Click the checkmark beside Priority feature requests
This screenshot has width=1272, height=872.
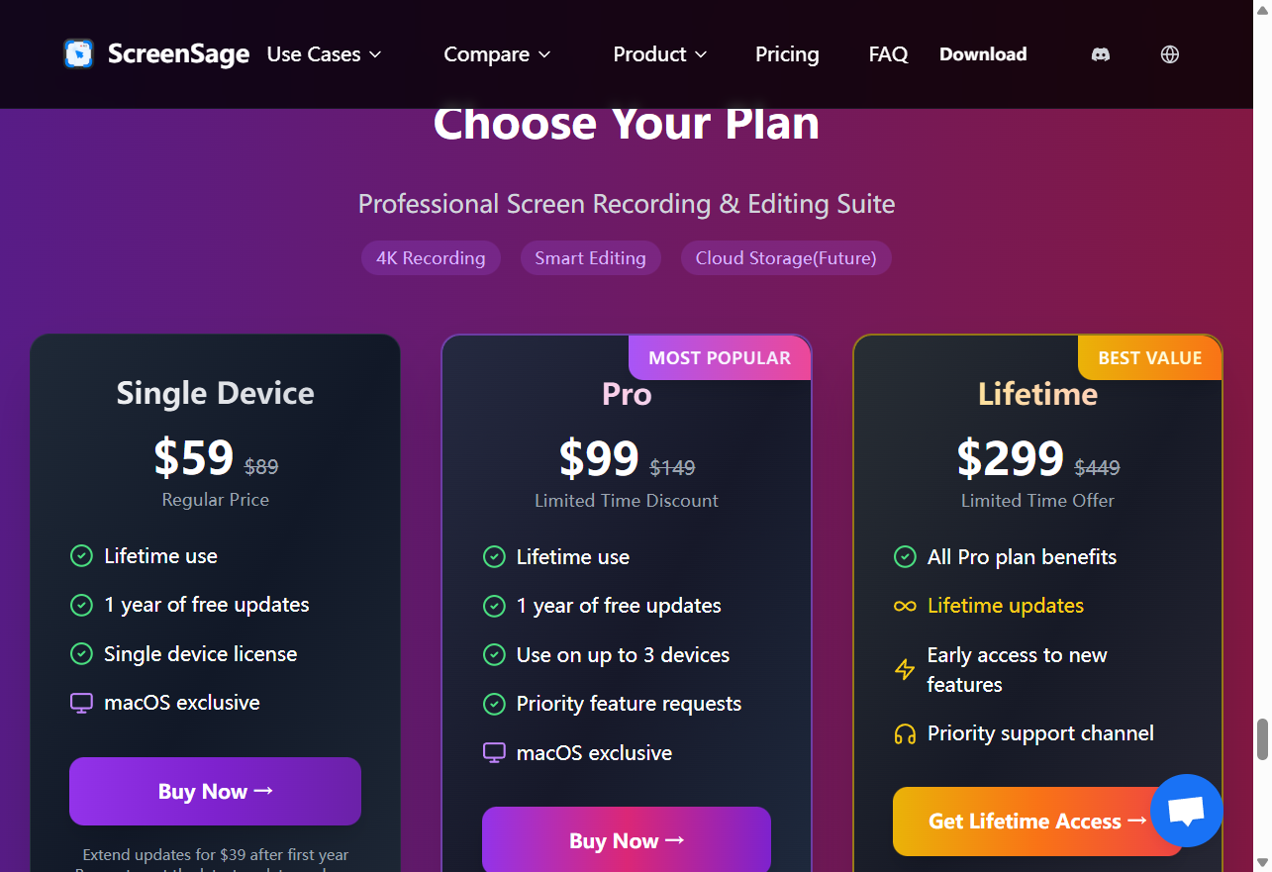494,704
